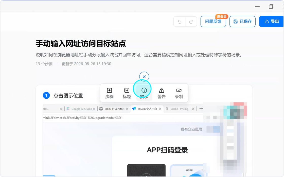Click the new tab plus icon in screenshot

201,109
